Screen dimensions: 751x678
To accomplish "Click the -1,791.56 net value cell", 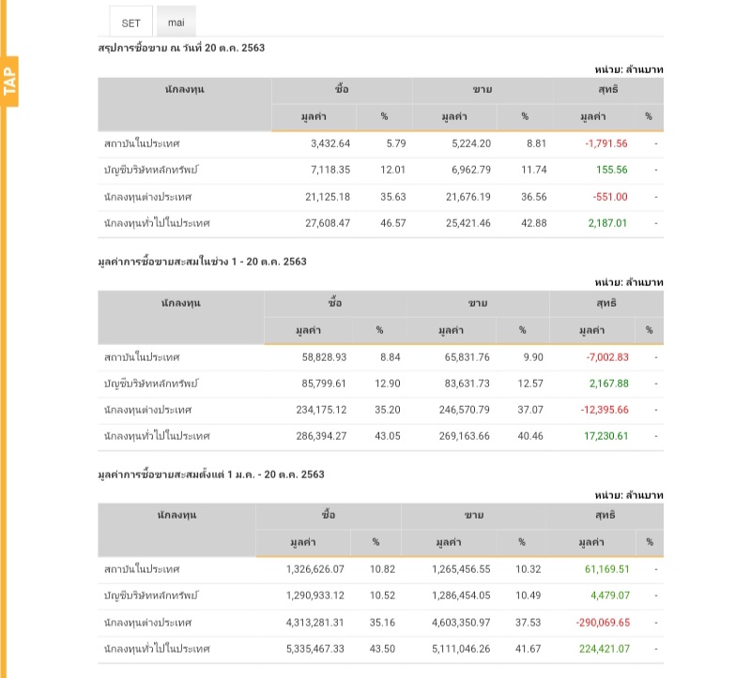I will (605, 143).
